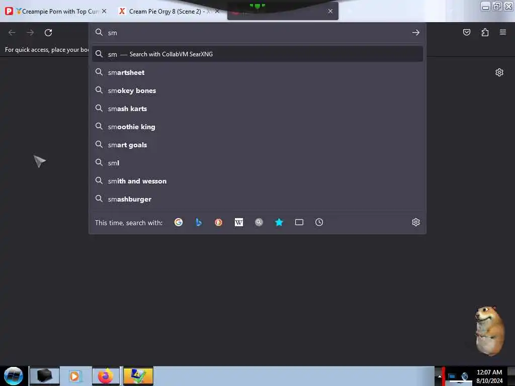Screen dimensions: 515x386
Task: Open Windows Media Player from taskbar
Action: [x=75, y=376]
